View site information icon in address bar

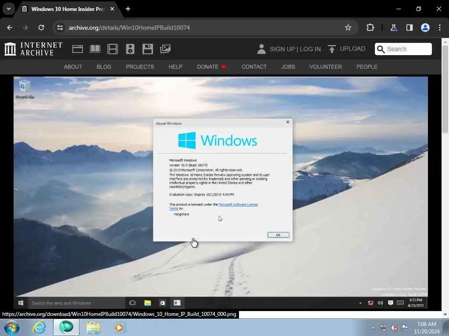[60, 28]
